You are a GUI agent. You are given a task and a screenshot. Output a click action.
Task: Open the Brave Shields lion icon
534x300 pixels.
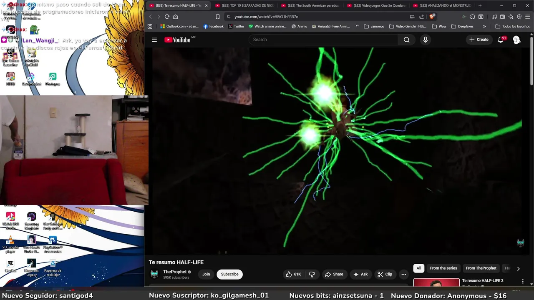(432, 17)
